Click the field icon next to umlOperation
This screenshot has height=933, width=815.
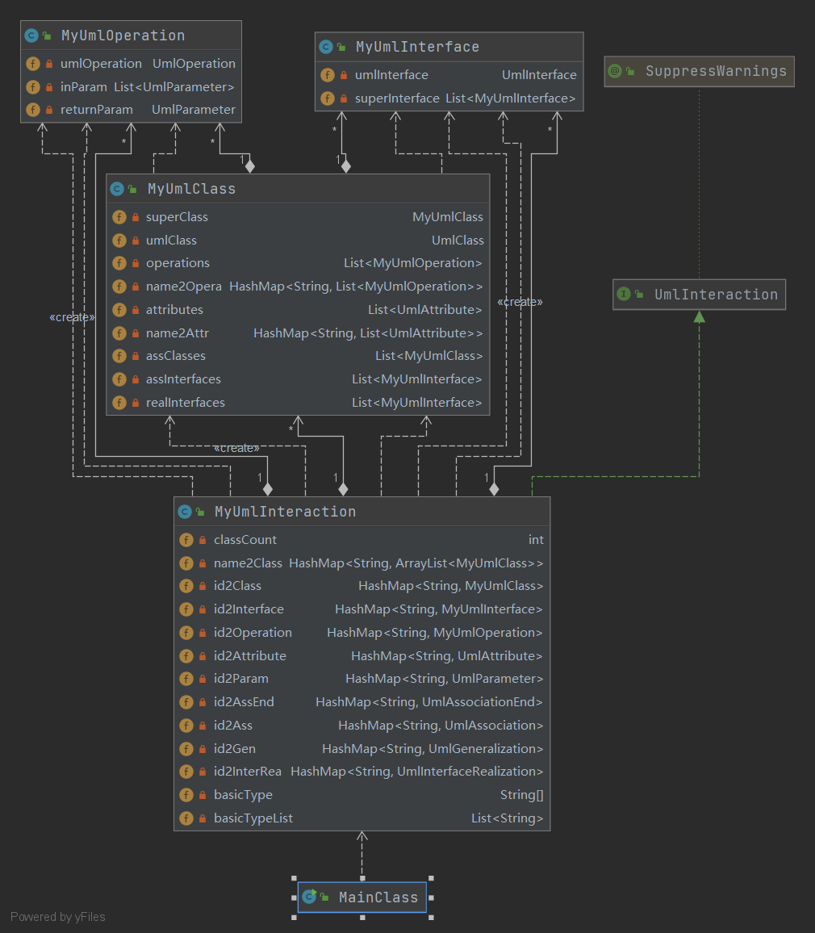coord(33,64)
